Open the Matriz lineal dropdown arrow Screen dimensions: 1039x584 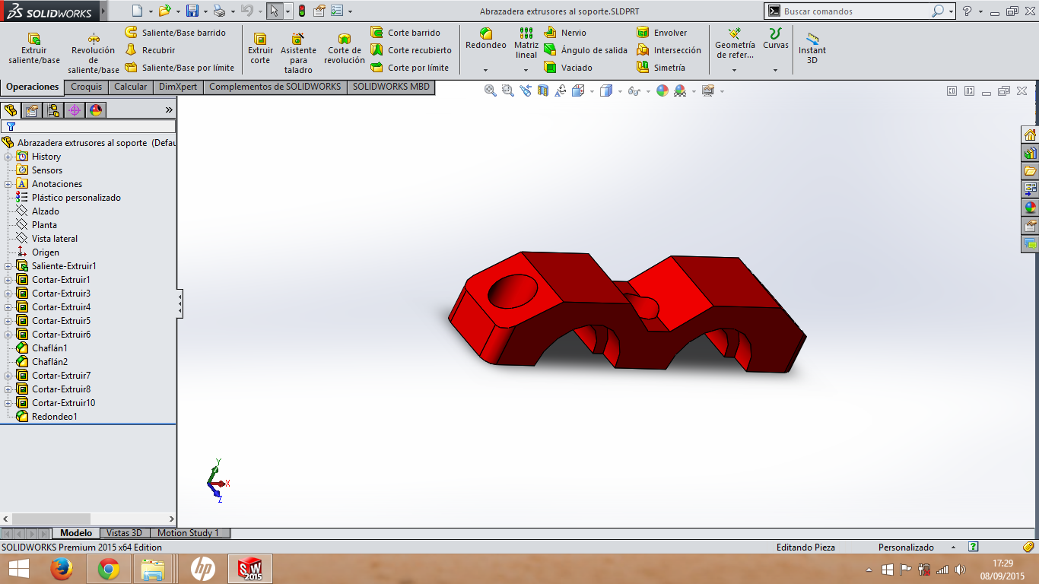coord(526,70)
